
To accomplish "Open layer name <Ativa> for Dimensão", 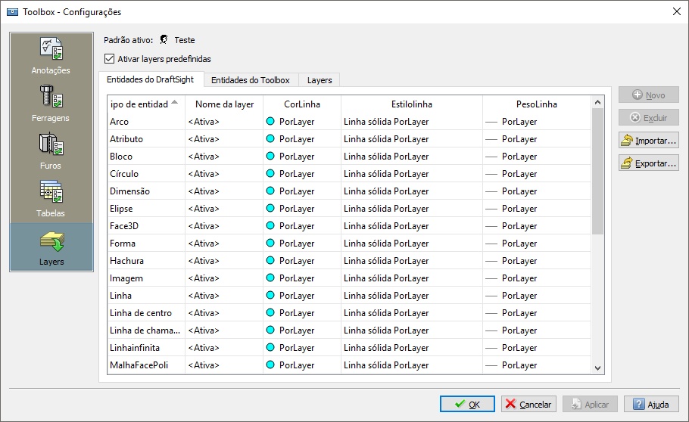I will coord(224,191).
